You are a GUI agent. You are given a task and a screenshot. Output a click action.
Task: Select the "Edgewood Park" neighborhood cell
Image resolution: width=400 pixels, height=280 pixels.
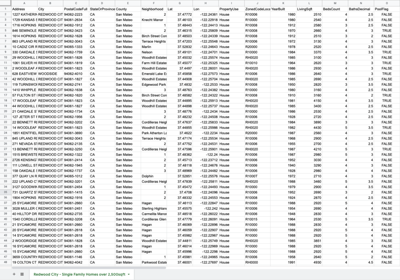click(x=154, y=84)
